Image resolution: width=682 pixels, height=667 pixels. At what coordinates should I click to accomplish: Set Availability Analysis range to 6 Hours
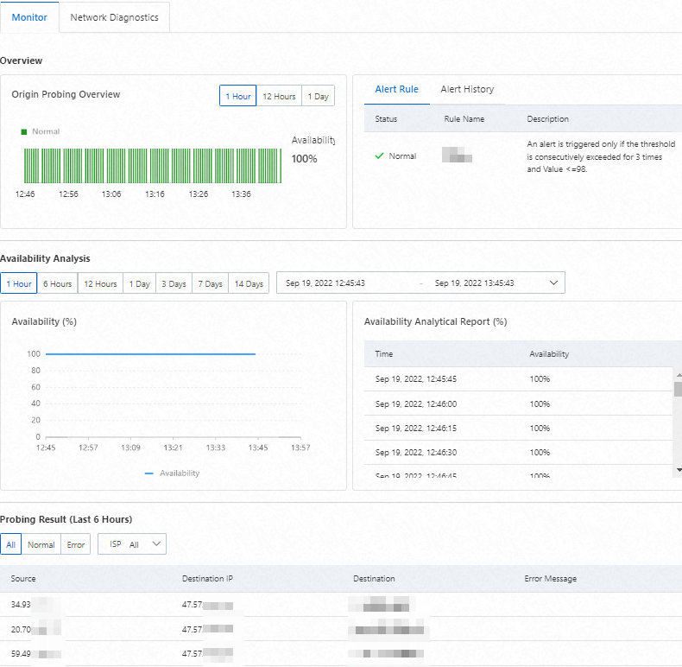pos(57,283)
